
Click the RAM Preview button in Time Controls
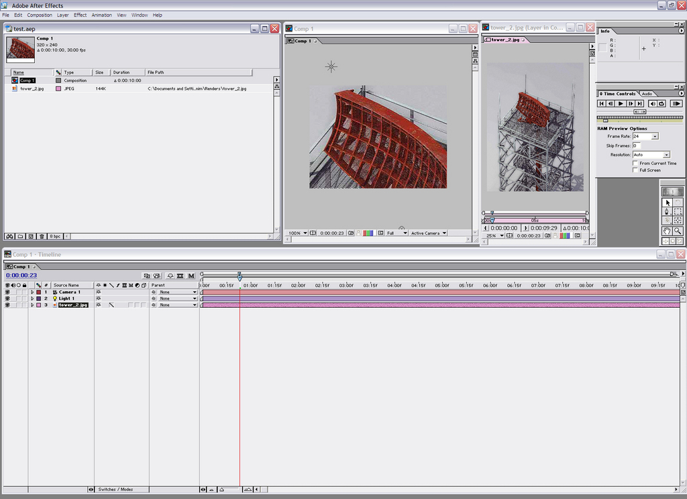tap(678, 103)
